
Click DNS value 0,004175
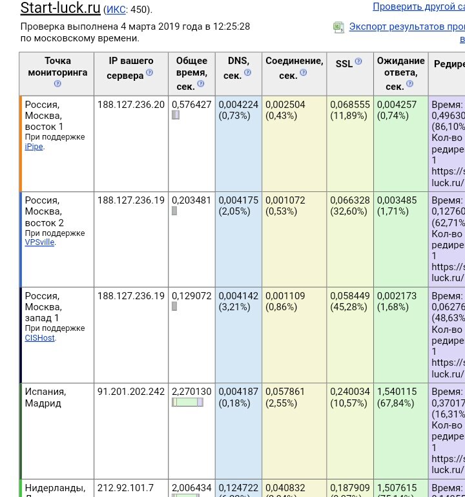[x=238, y=200]
